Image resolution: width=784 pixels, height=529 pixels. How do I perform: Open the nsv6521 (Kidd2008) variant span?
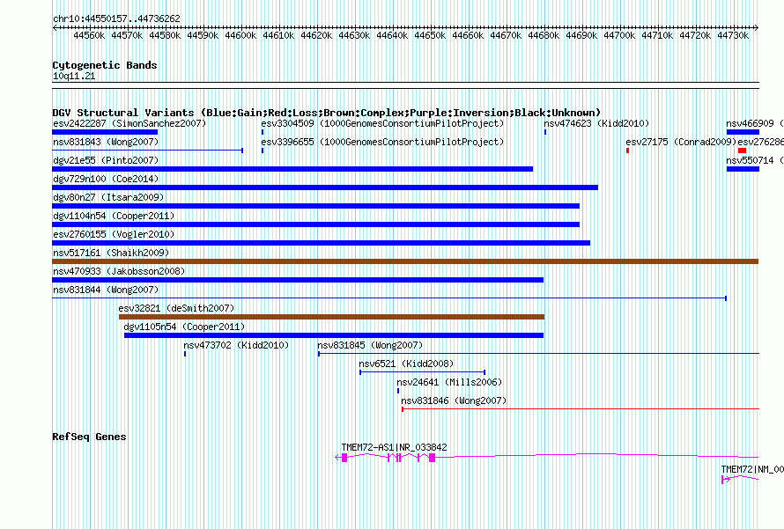click(x=423, y=372)
